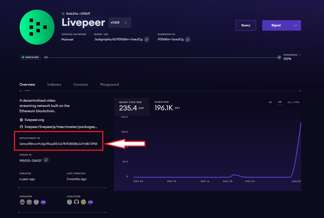Click the subgraph ID FDD65m–UueJCg text
Image resolution: width=324 pixels, height=218 pixels.
(170, 39)
